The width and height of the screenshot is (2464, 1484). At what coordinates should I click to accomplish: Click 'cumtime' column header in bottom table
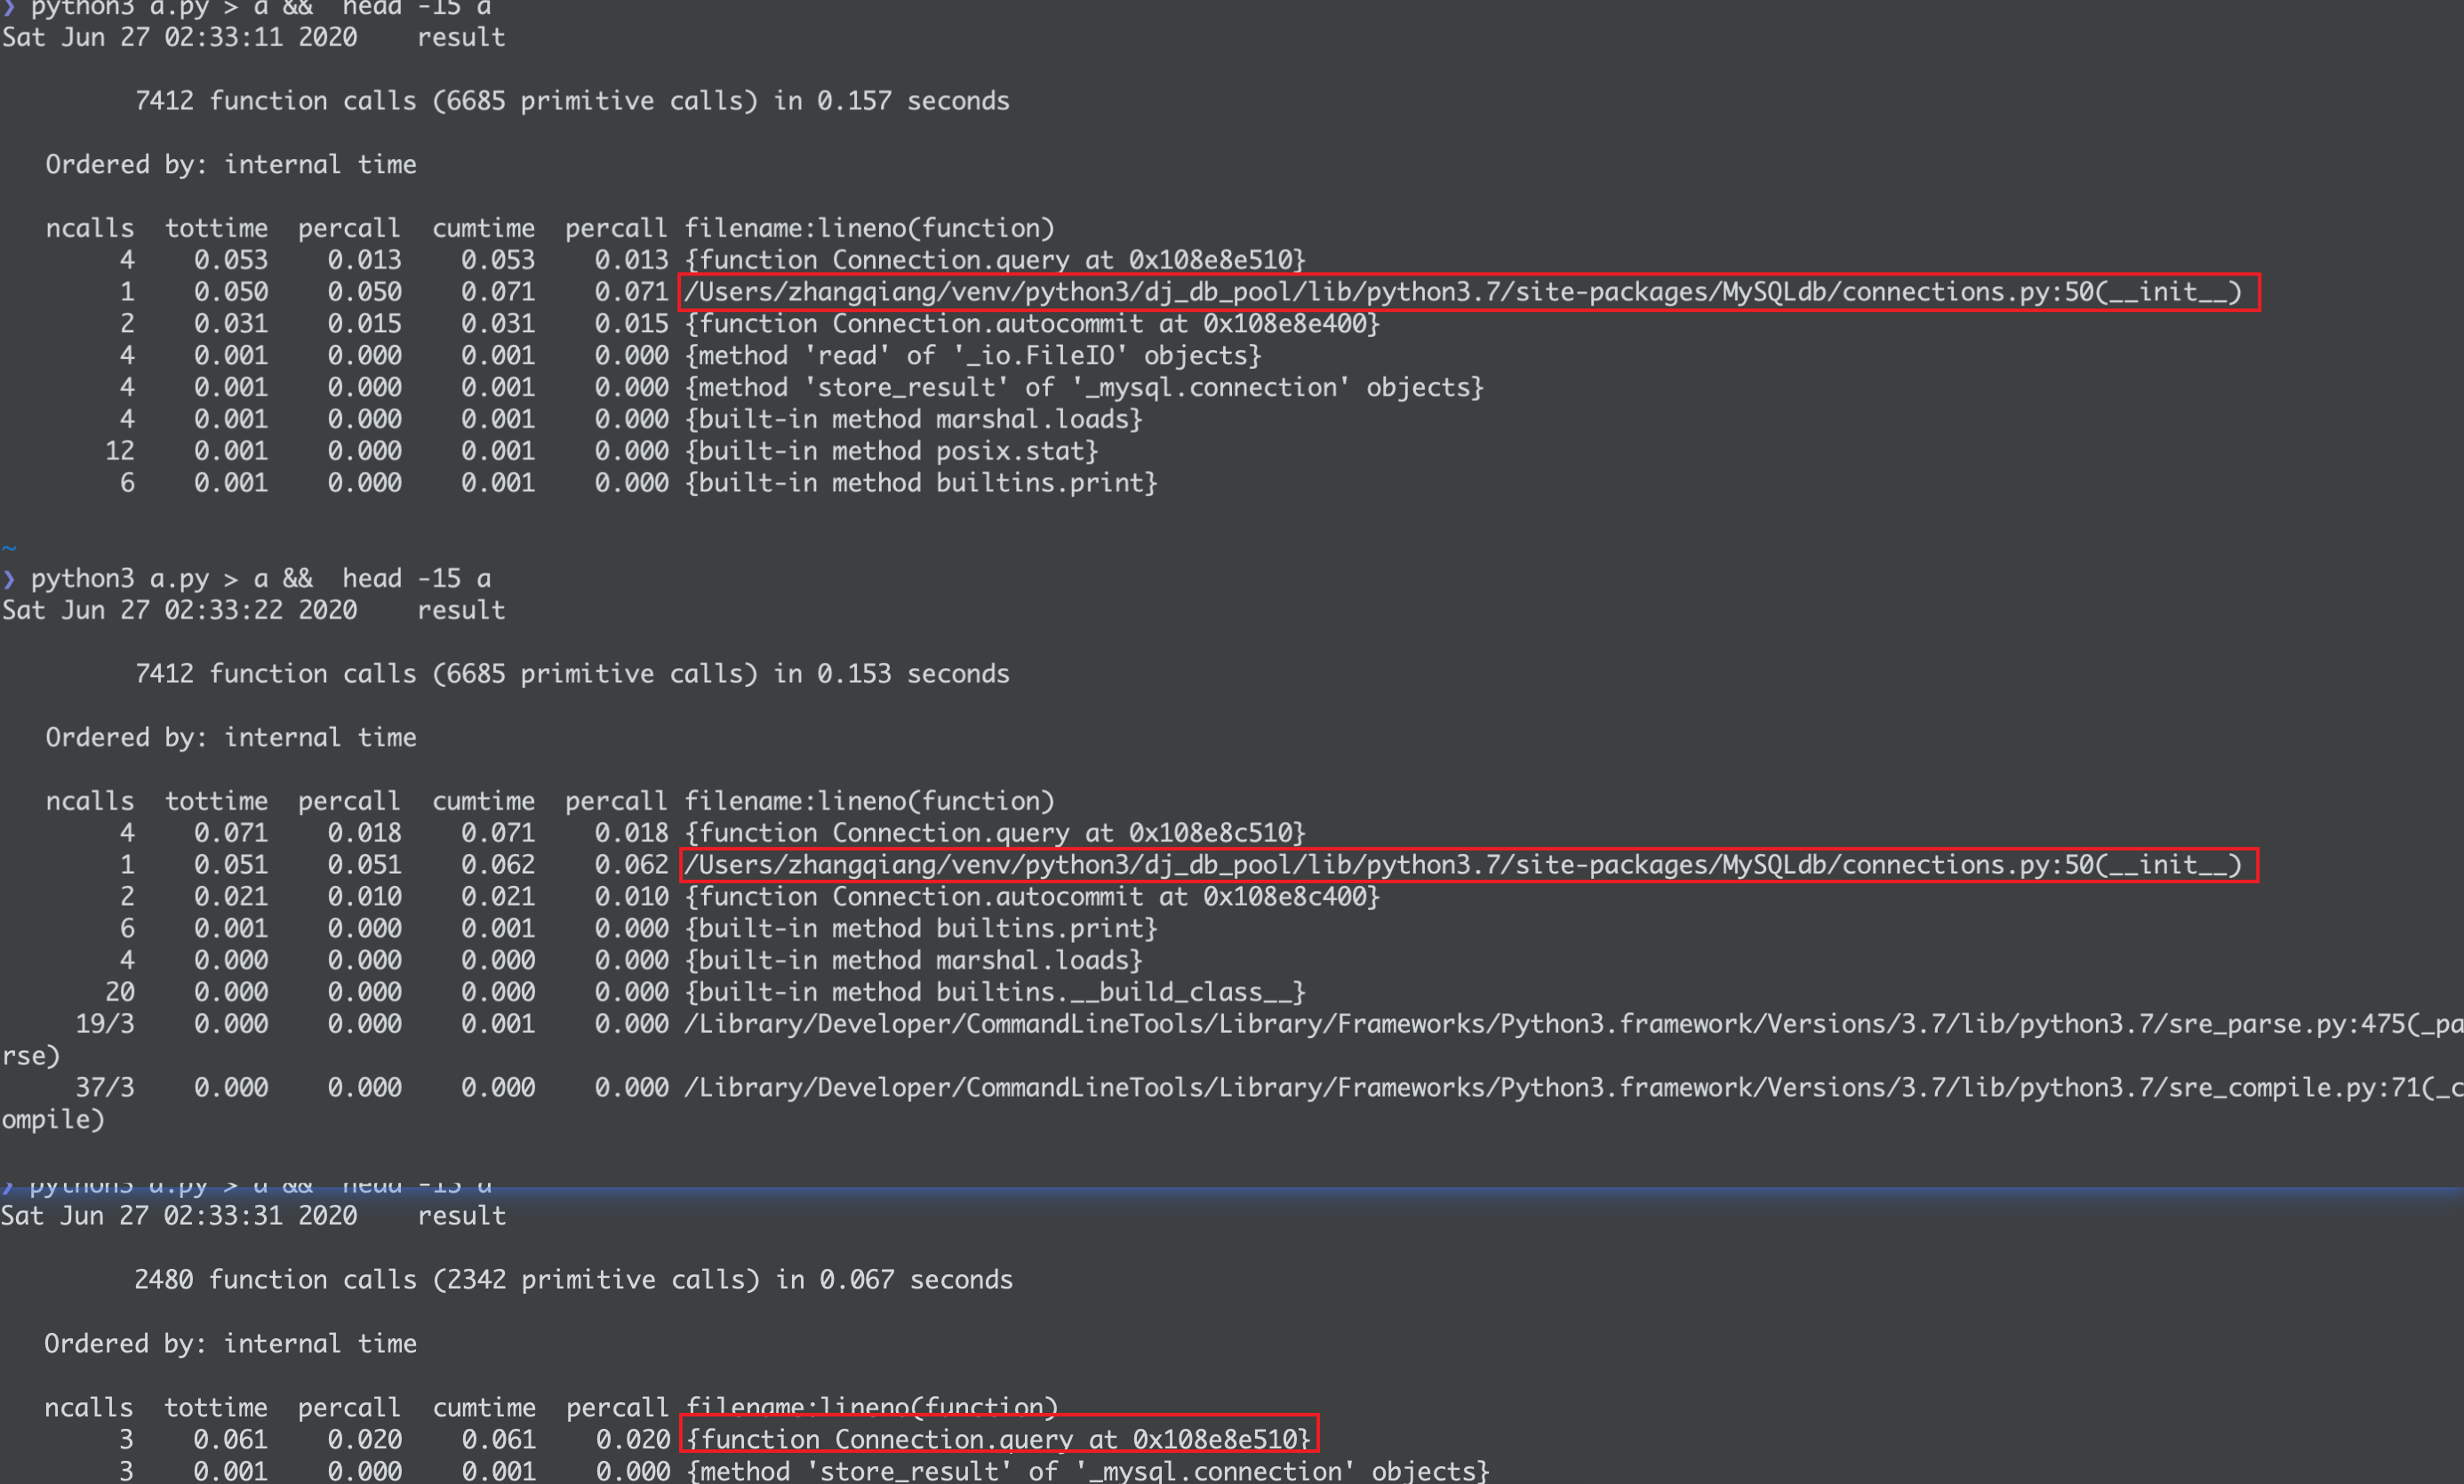[484, 1407]
